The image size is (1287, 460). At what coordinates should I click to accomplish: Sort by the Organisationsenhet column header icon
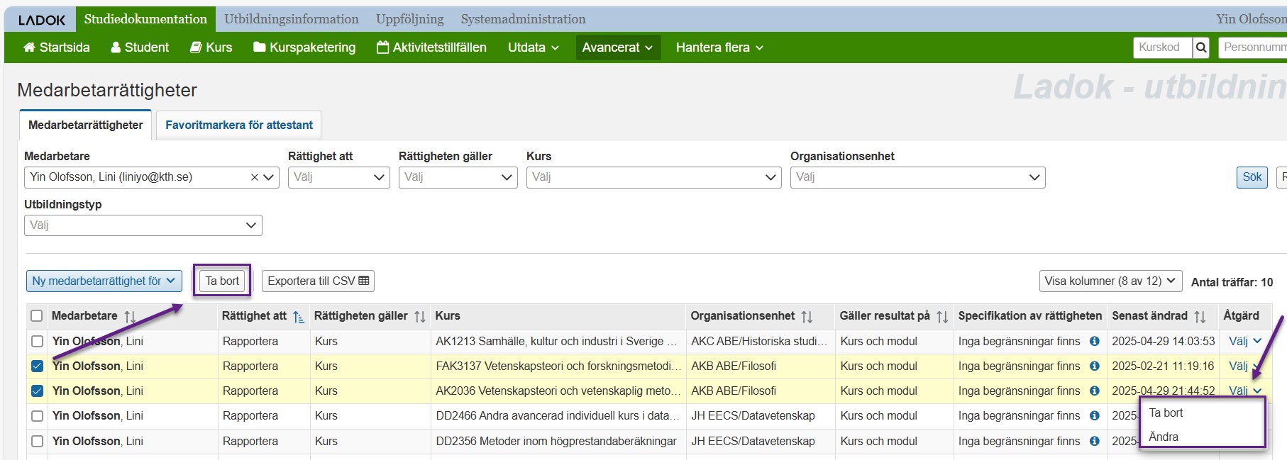click(807, 316)
